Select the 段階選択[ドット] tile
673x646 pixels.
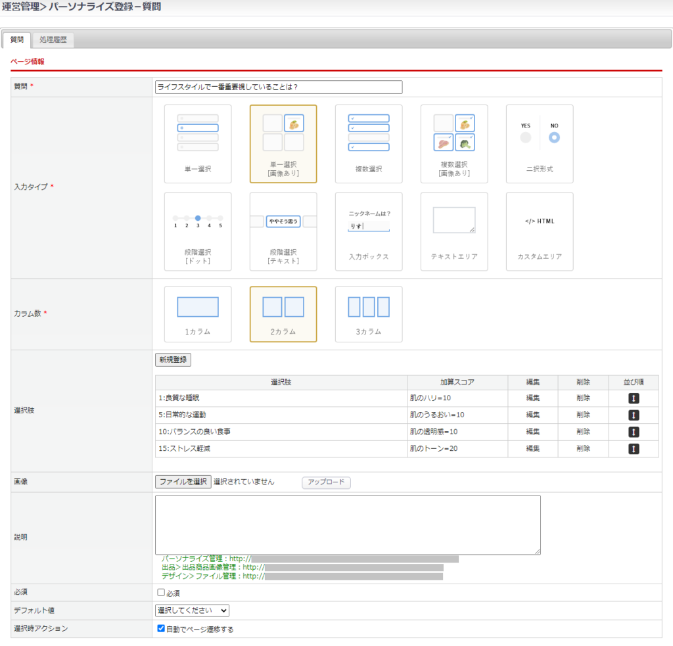tap(198, 231)
